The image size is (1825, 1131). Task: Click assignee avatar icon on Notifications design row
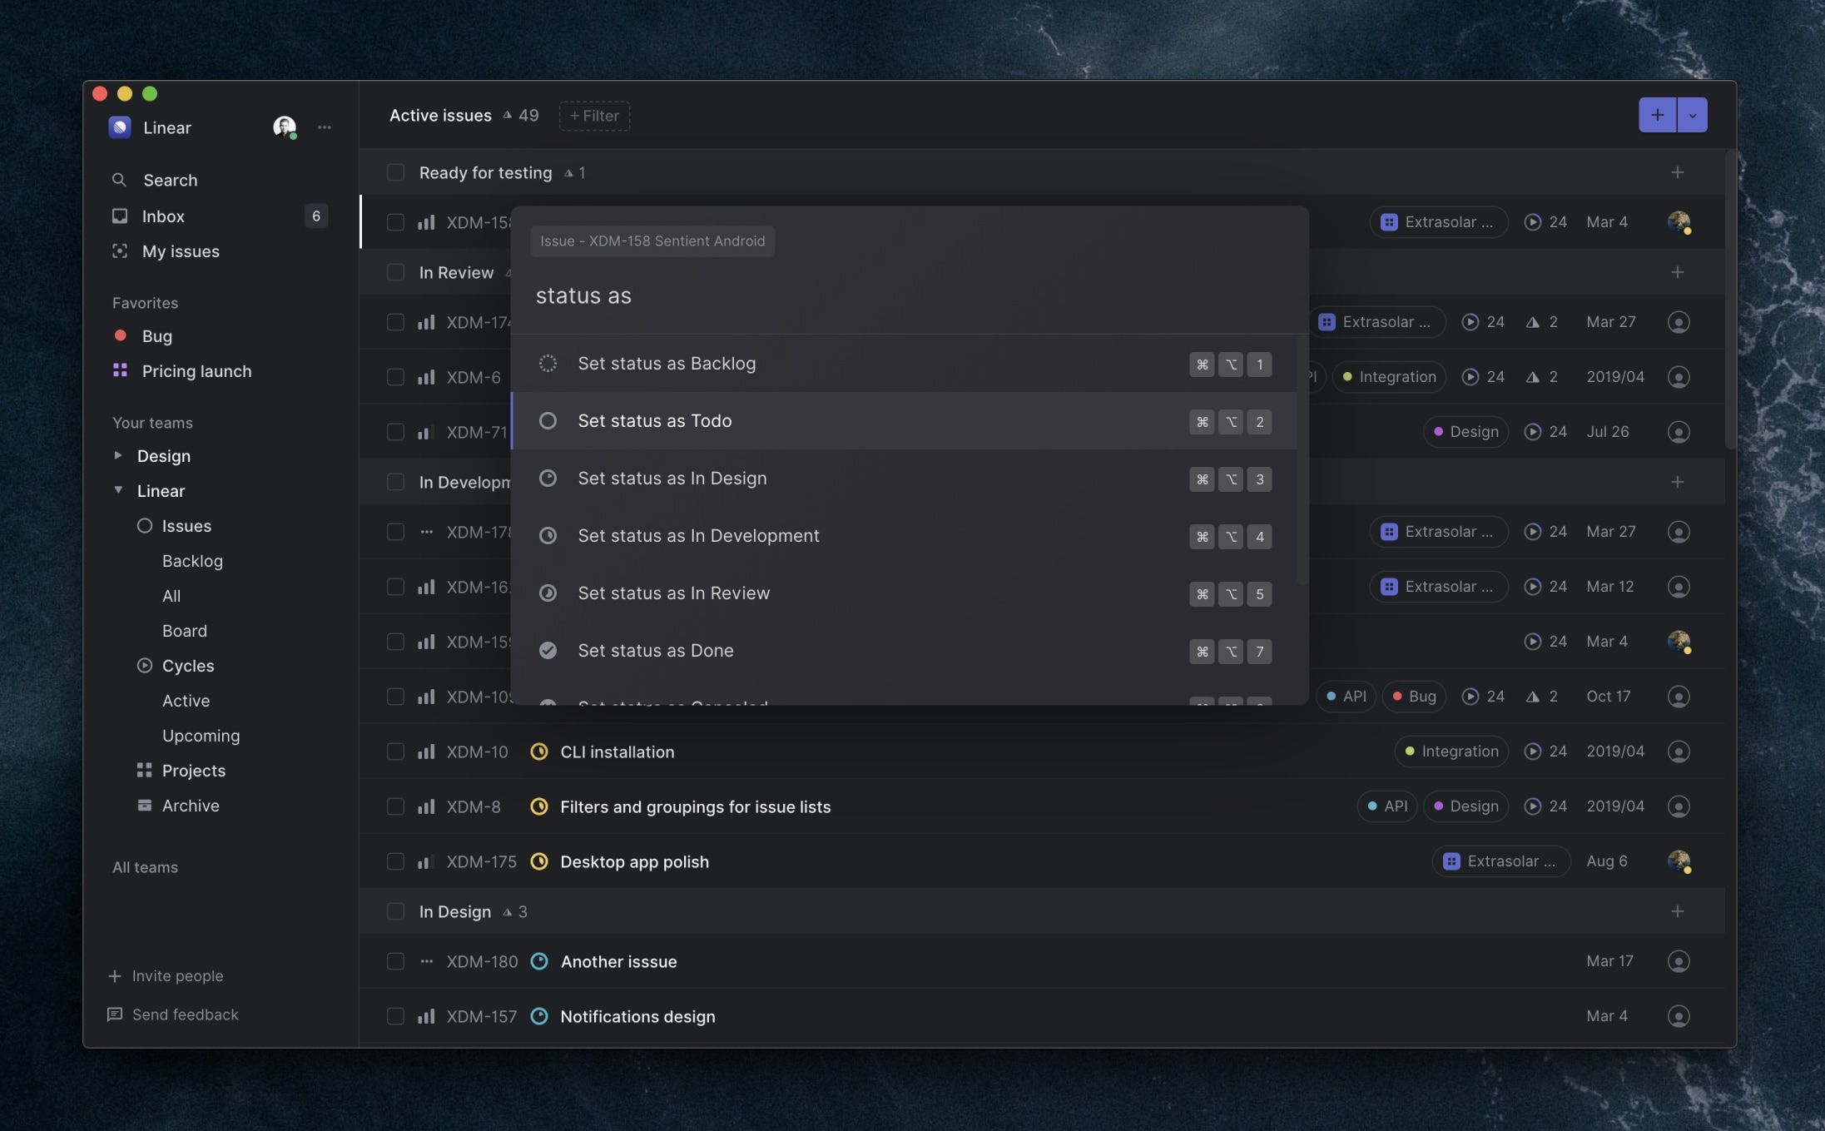click(1679, 1016)
